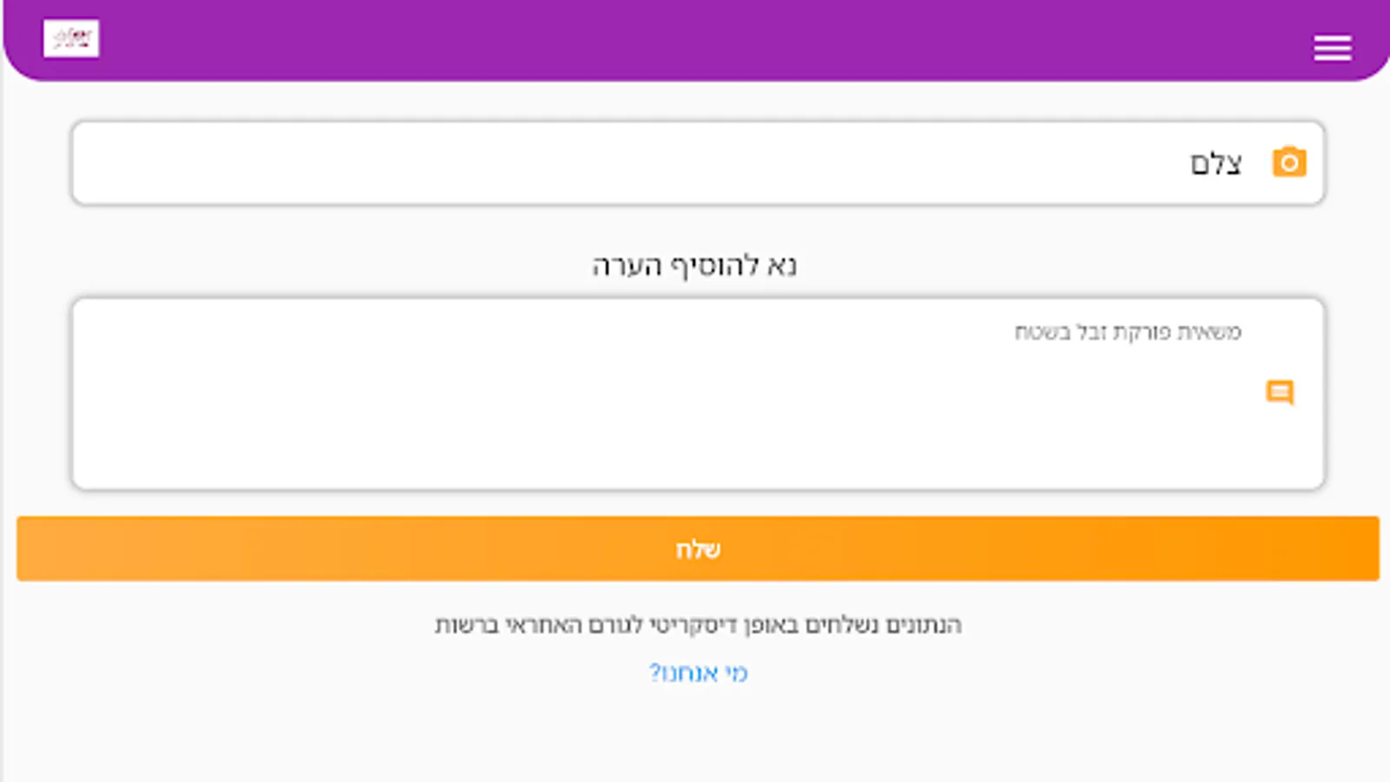
Task: Click the white space left of the comment placeholder
Action: pyautogui.click(x=521, y=332)
